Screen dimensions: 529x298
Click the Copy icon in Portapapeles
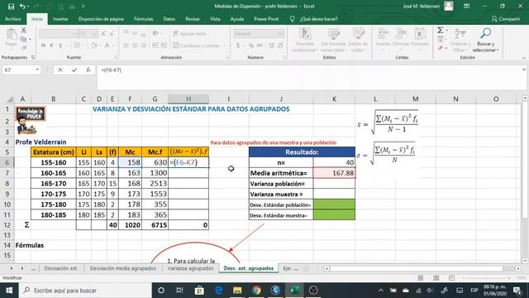23,39
